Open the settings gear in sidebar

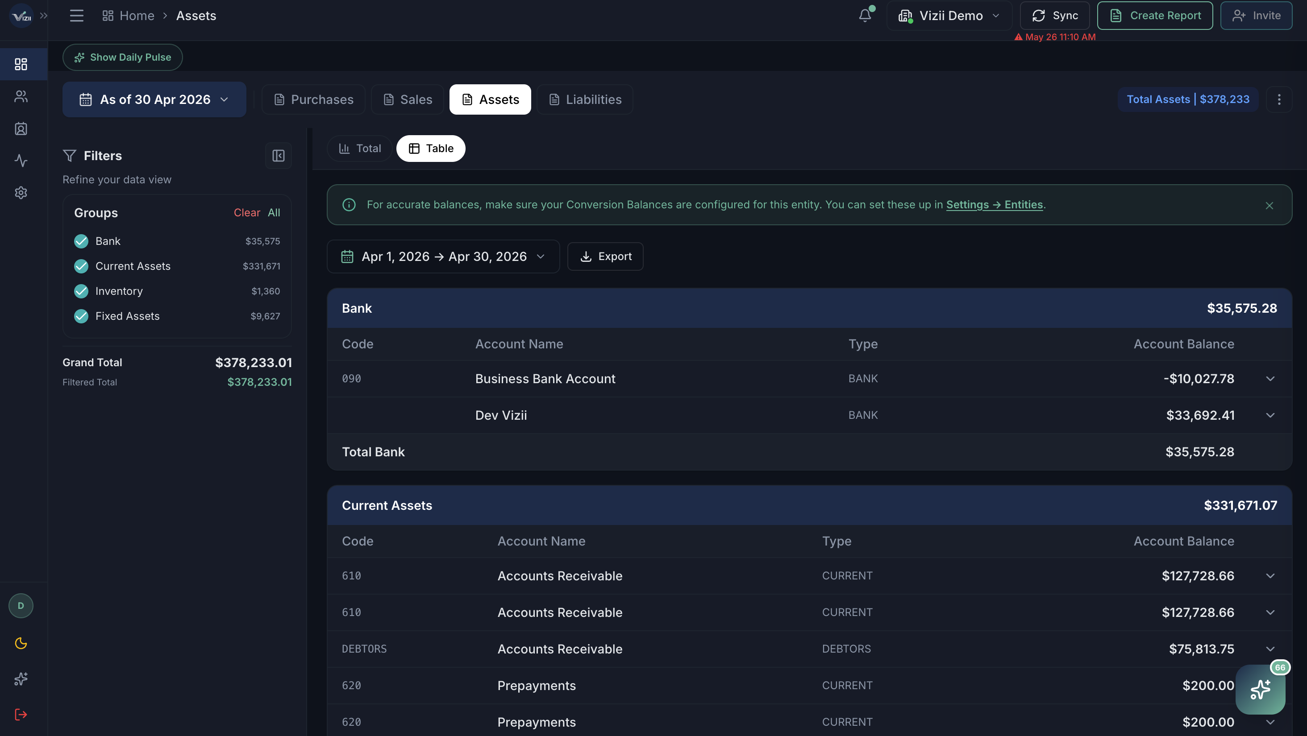[21, 193]
